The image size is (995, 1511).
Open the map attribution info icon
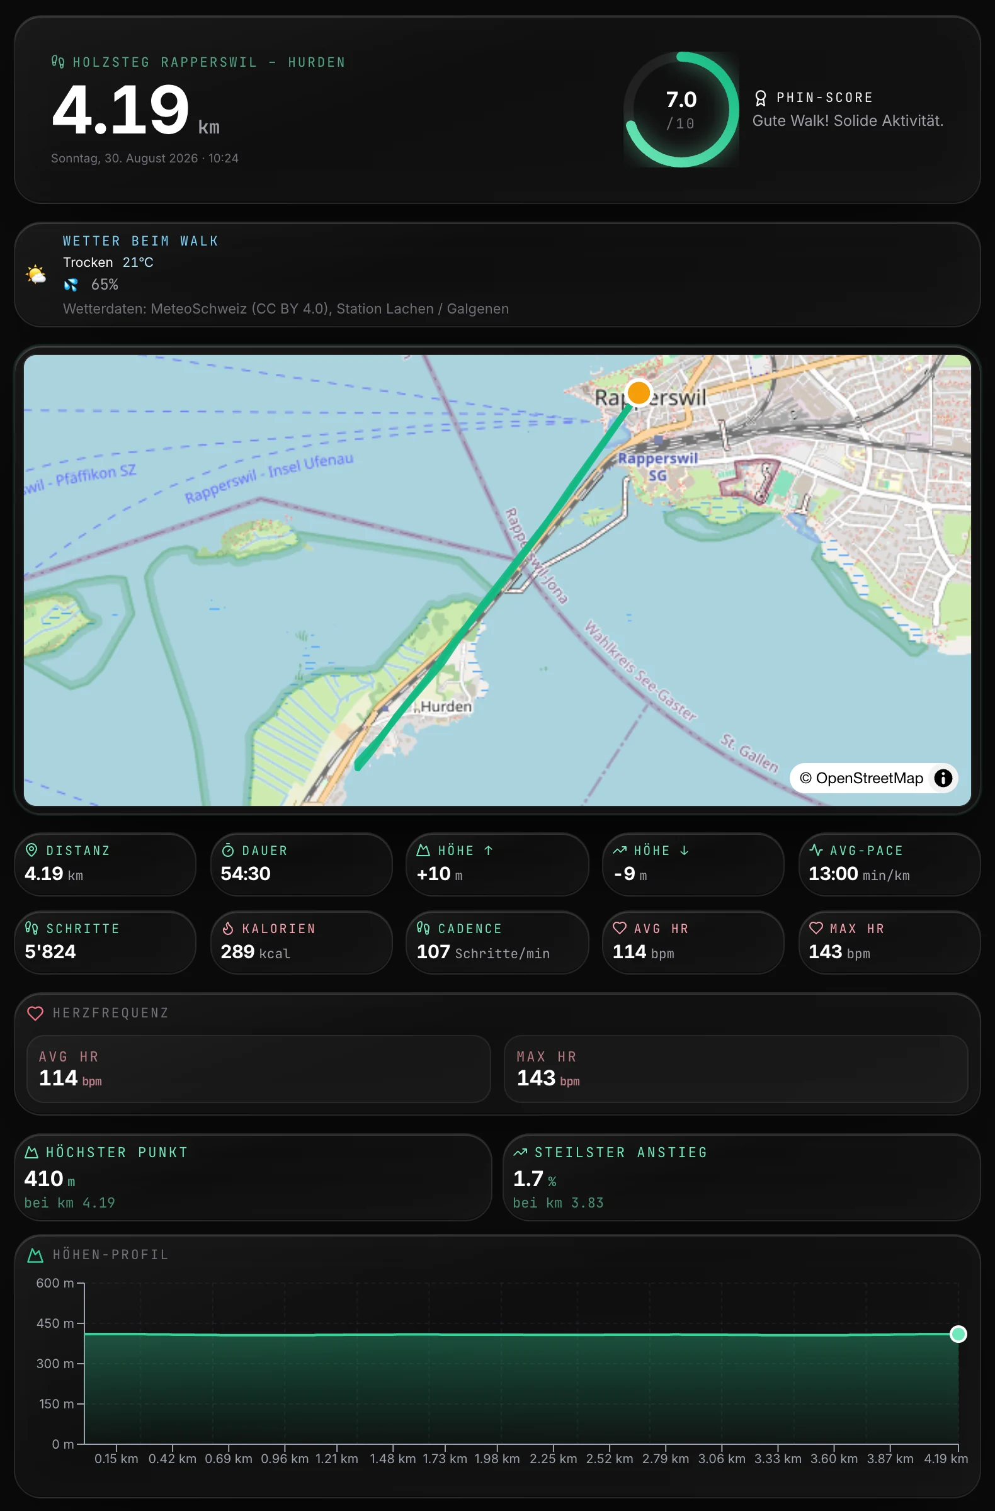(943, 778)
